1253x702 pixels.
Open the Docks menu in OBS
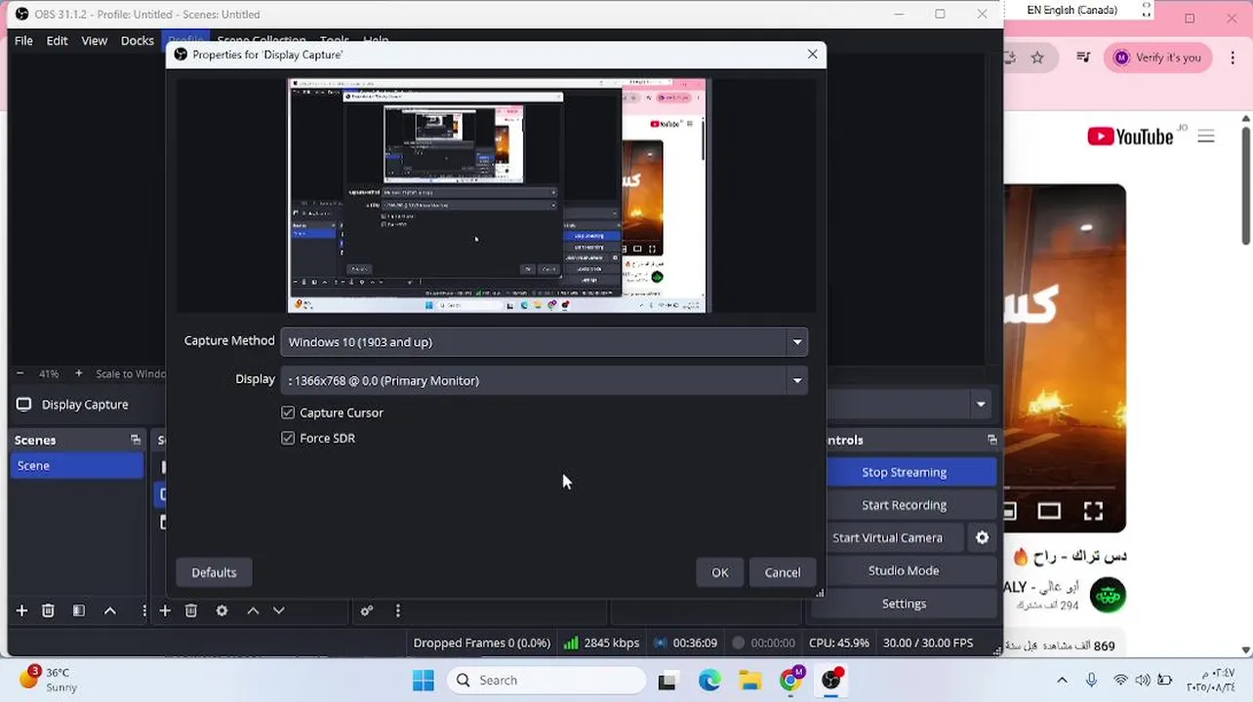click(x=137, y=40)
